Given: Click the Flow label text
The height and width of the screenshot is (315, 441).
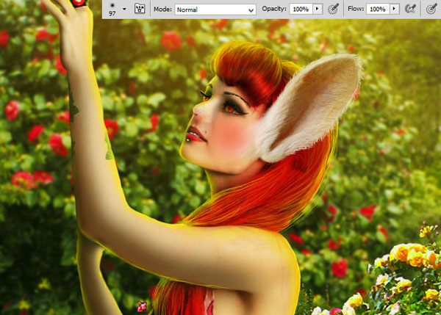Looking at the screenshot, I should tap(356, 9).
